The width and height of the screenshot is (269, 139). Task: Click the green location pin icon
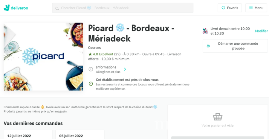pyautogui.click(x=91, y=84)
